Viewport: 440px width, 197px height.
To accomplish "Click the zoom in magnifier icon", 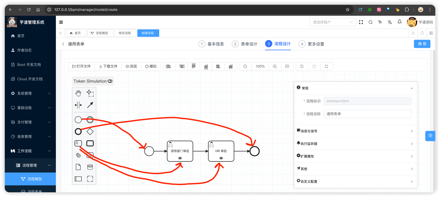I will point(275,66).
